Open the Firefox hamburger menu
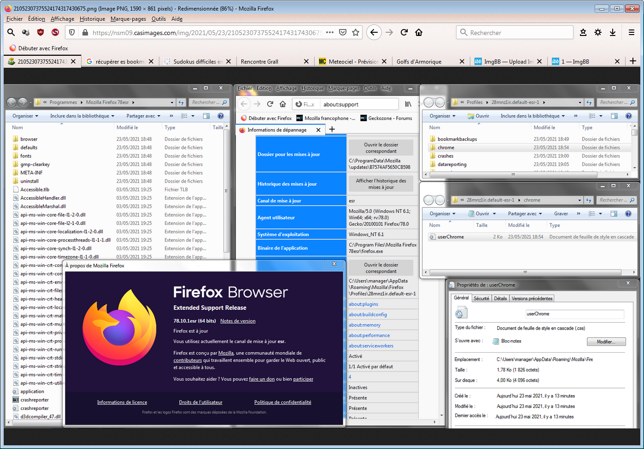The height and width of the screenshot is (449, 644). 632,32
